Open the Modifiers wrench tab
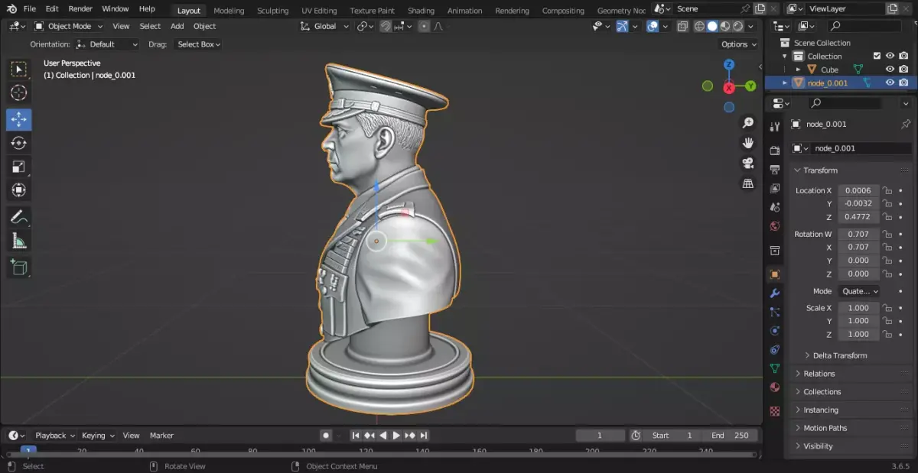 (x=775, y=293)
